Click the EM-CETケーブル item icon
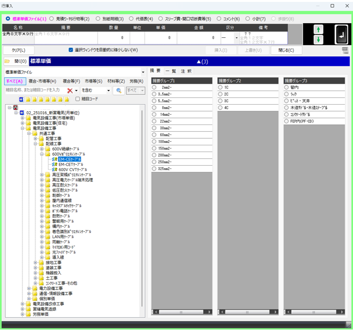 (55, 165)
